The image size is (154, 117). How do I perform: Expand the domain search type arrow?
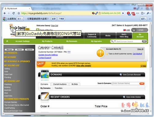[115, 41]
